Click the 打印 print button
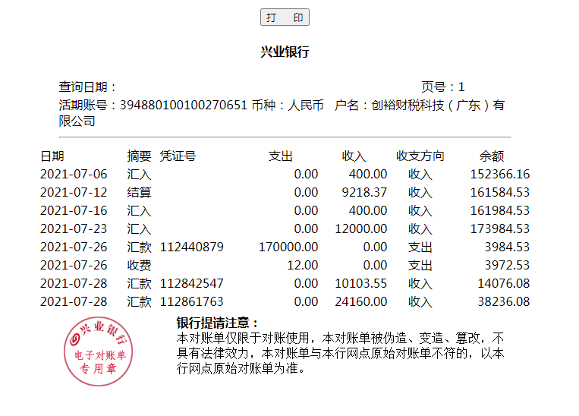The image size is (579, 416). tap(285, 17)
